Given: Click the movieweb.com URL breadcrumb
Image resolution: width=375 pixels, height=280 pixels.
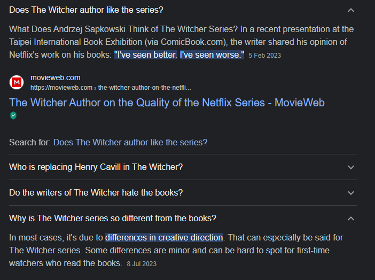Looking at the screenshot, I should coord(111,87).
